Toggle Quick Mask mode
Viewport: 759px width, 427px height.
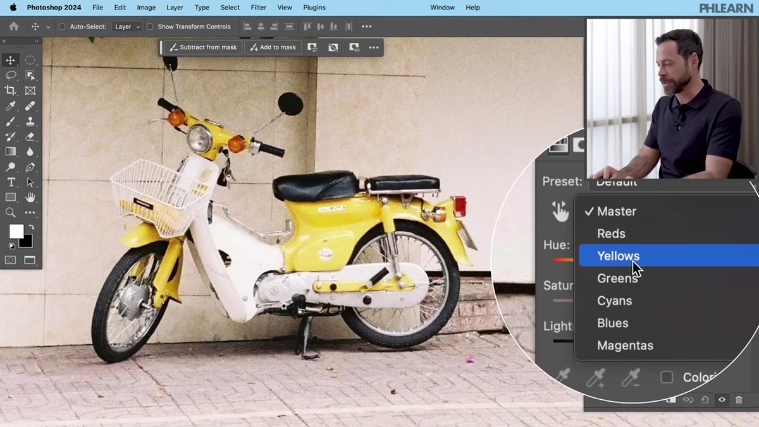11,260
